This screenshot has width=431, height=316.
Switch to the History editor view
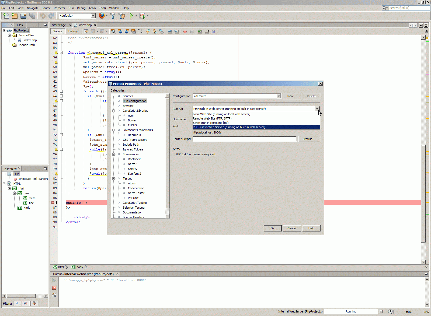73,31
